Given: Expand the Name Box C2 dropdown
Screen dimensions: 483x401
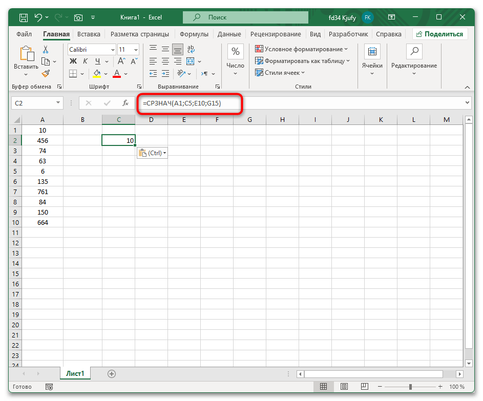Looking at the screenshot, I should pos(58,103).
